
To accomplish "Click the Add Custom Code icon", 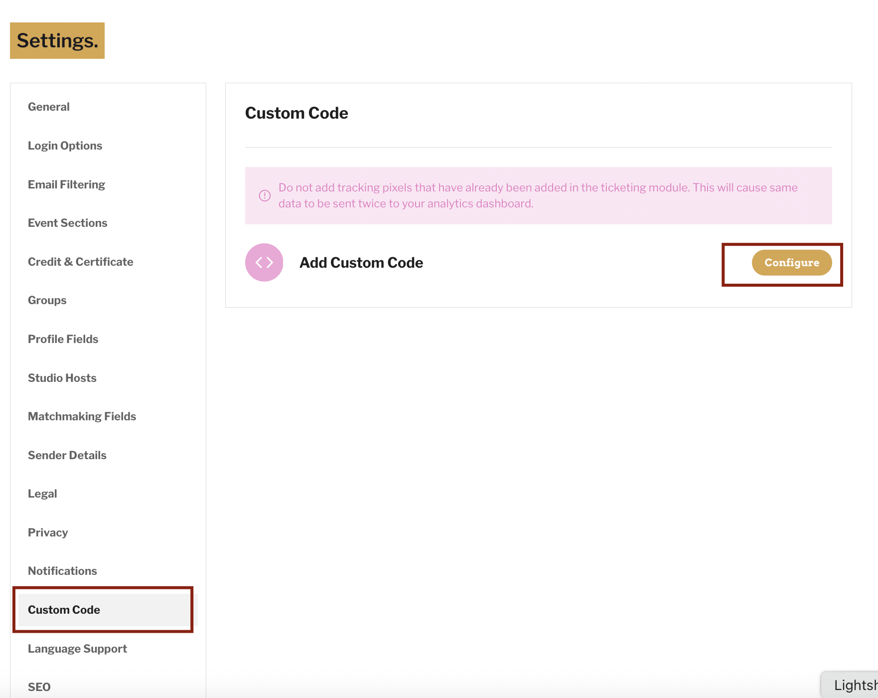I will [x=264, y=262].
